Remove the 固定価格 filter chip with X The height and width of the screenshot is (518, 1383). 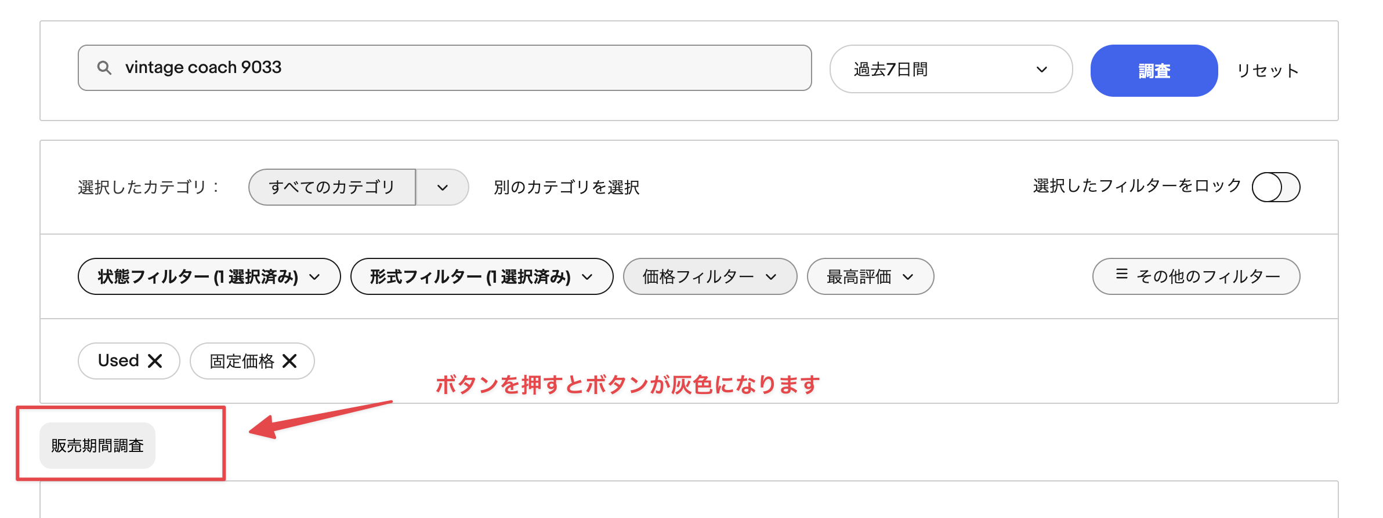(x=289, y=361)
